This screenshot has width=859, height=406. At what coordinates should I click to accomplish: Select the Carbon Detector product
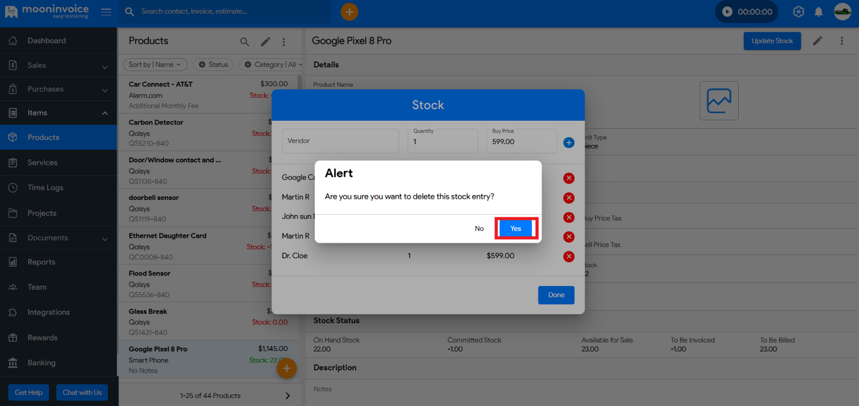208,132
